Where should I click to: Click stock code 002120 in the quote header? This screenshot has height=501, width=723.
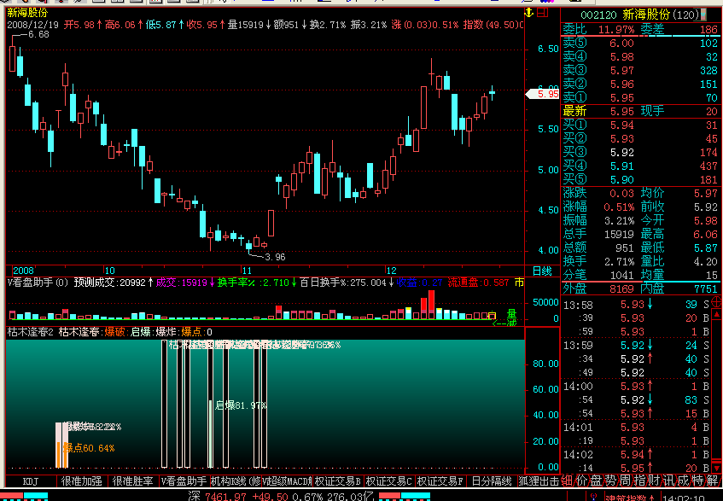point(598,15)
